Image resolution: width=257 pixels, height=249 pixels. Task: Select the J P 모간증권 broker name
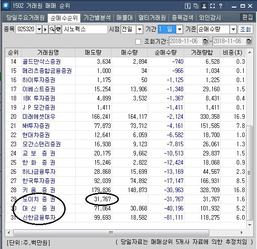tap(39, 108)
